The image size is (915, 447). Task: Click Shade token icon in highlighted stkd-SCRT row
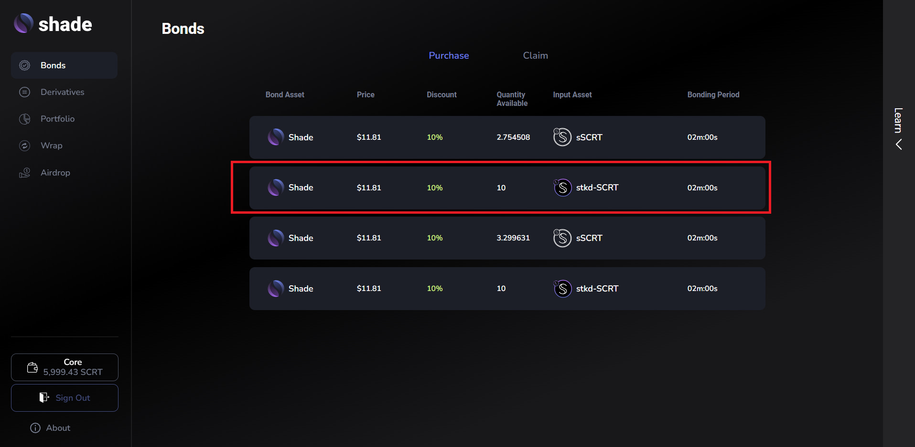tap(276, 187)
